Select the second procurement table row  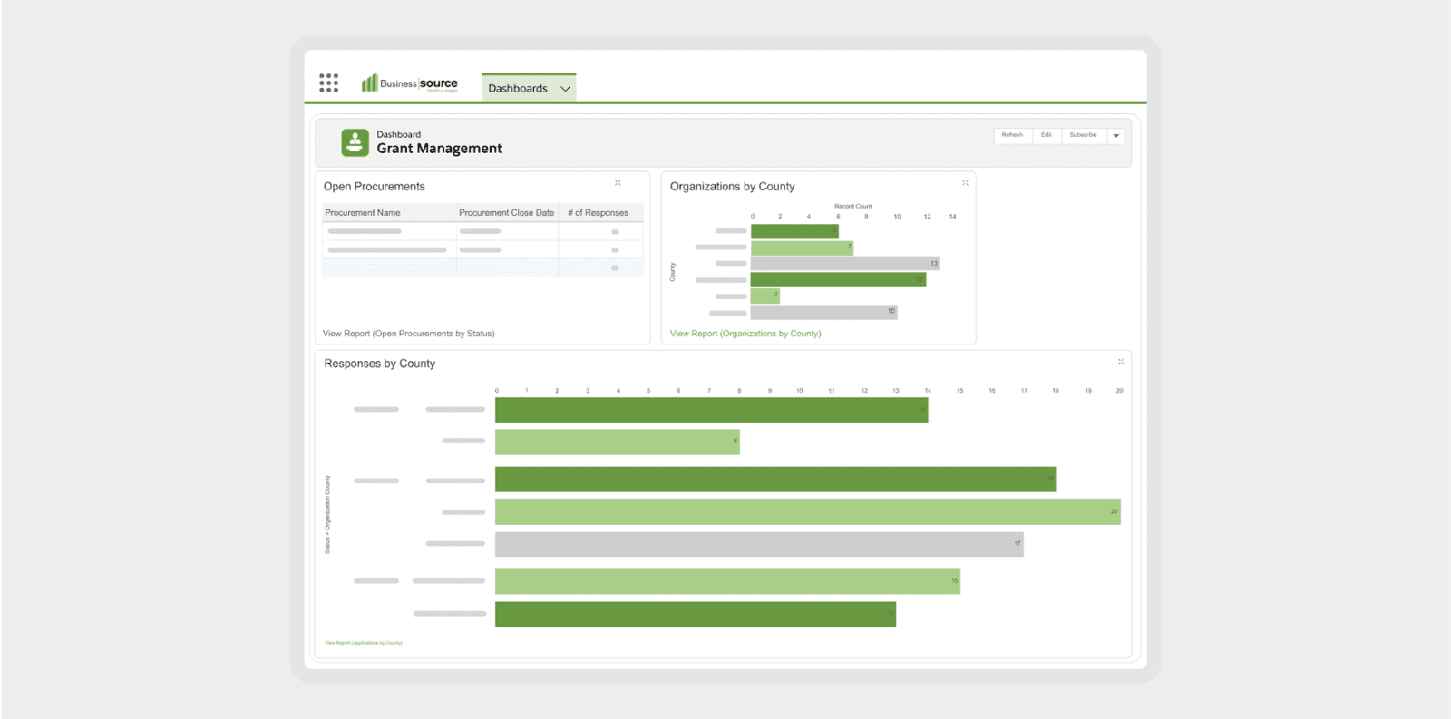[482, 249]
